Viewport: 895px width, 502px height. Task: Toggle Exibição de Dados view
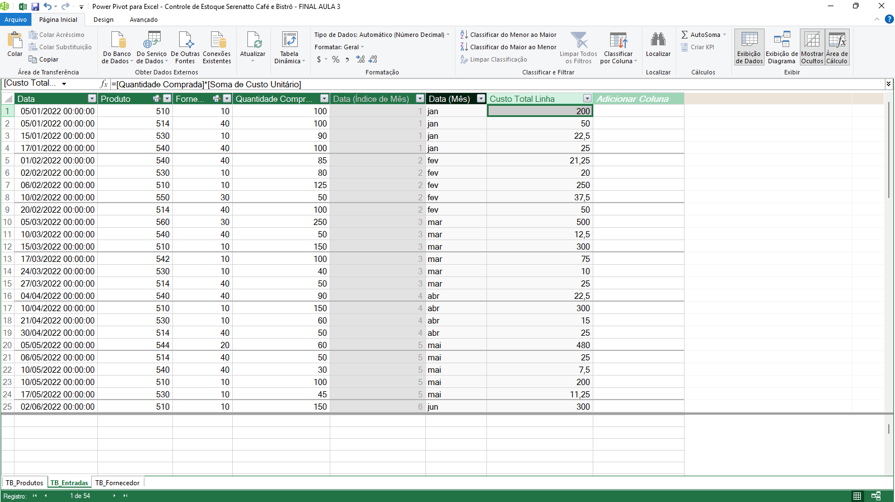[x=749, y=47]
